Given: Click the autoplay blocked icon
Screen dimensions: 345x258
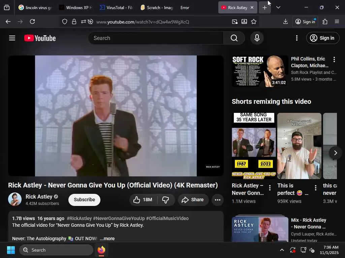Looking at the screenshot, I should 90,21.
